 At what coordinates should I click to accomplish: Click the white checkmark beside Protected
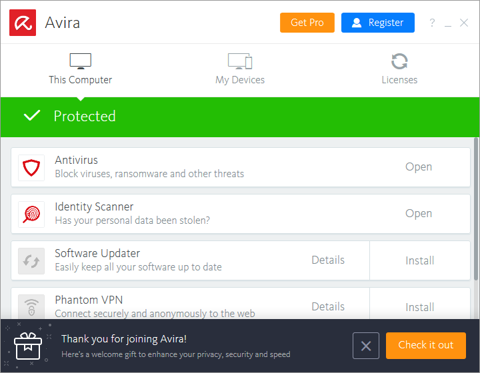pos(32,116)
